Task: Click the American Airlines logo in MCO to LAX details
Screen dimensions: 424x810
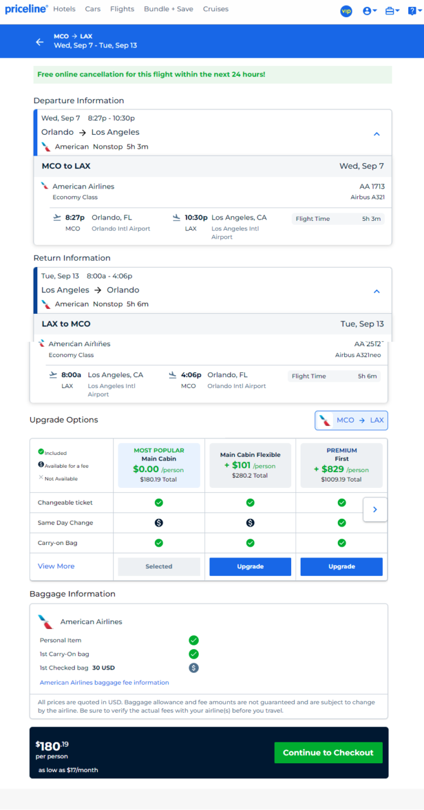Action: (44, 186)
